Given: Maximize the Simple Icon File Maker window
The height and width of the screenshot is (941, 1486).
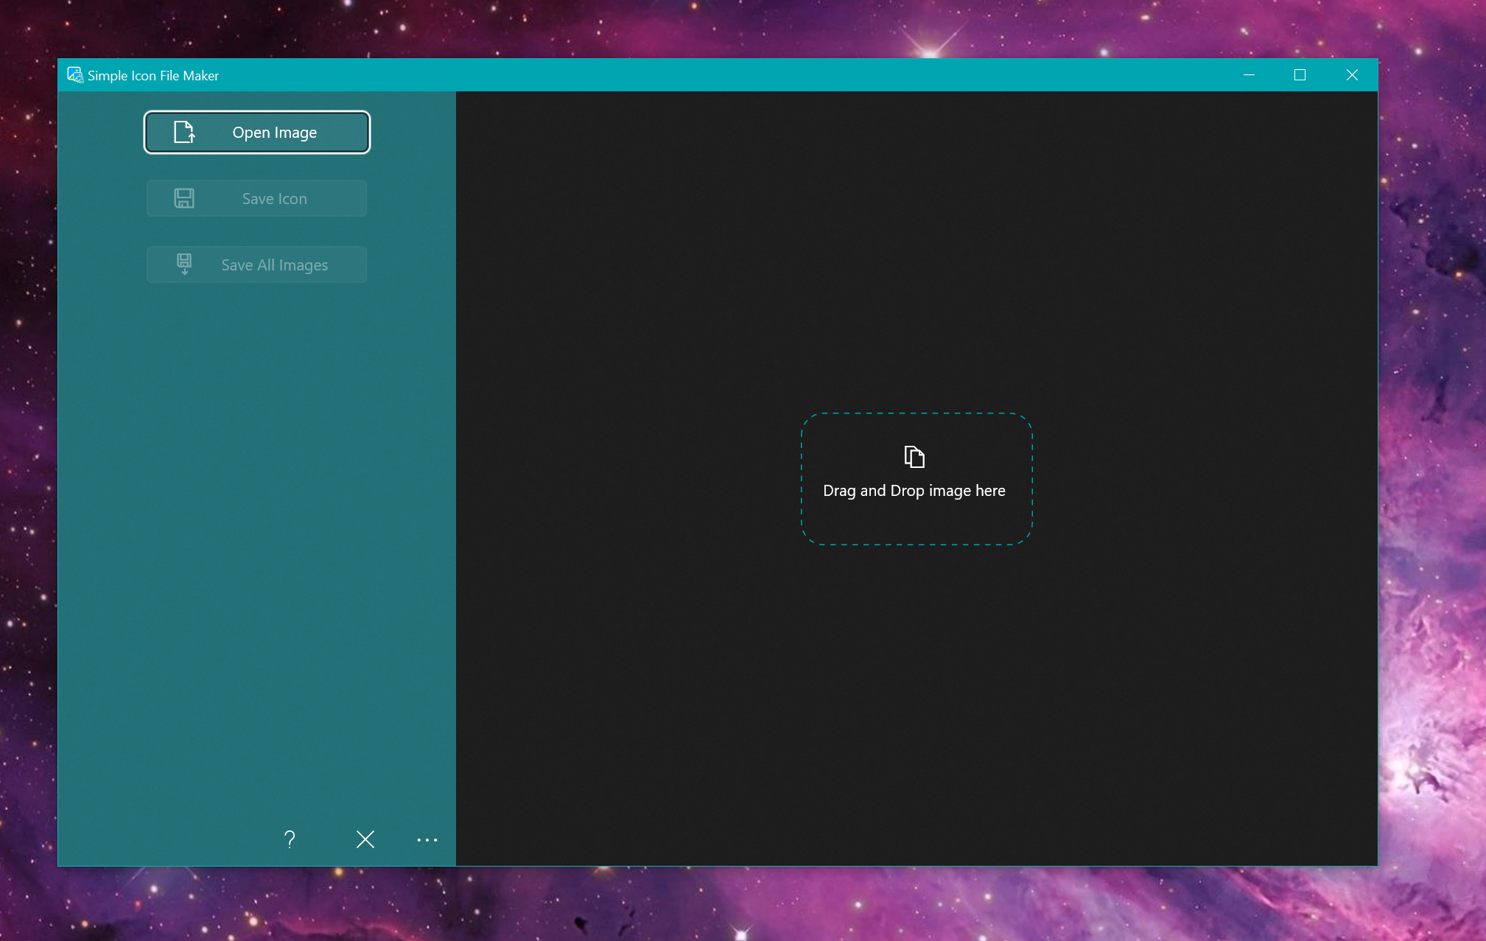Looking at the screenshot, I should [1300, 75].
